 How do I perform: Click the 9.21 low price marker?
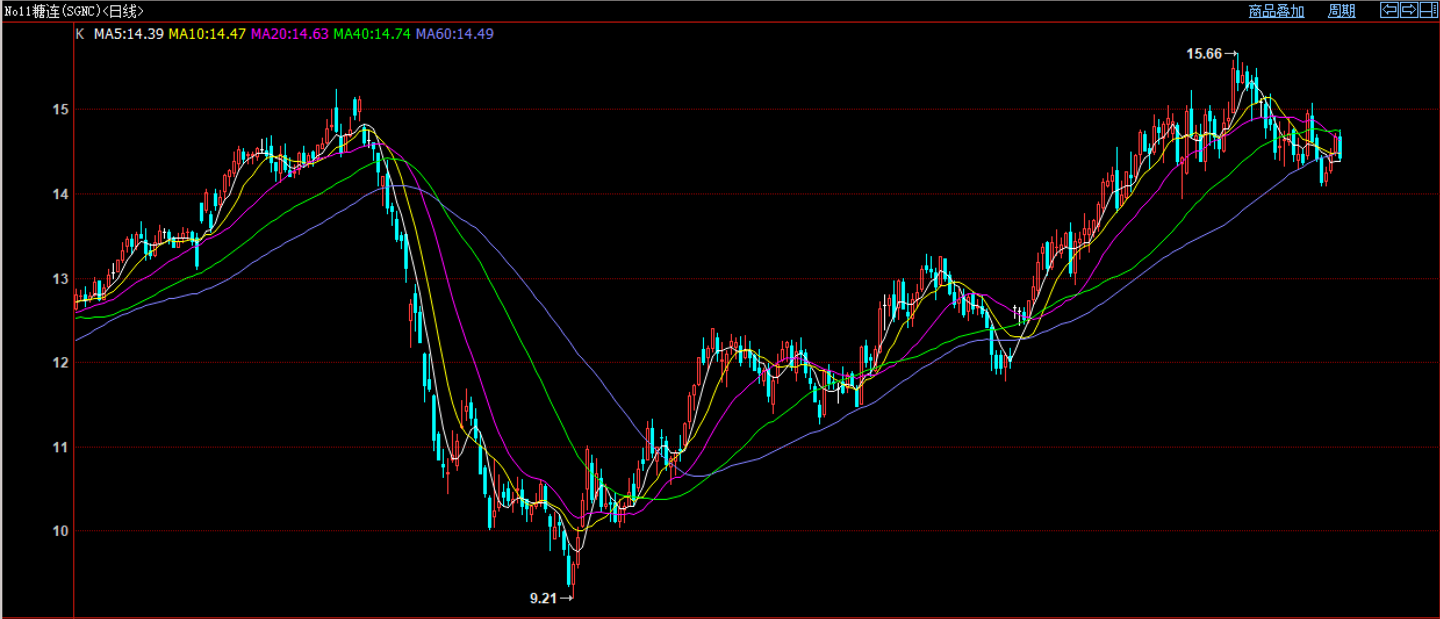tap(543, 598)
